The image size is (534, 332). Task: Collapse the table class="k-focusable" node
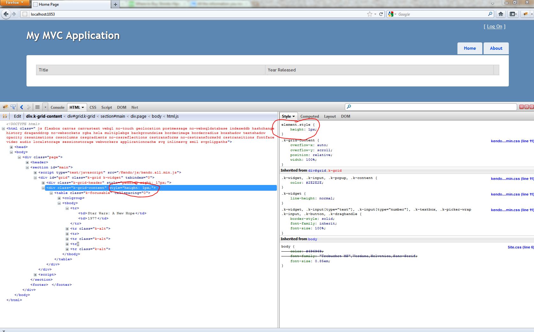pos(51,193)
